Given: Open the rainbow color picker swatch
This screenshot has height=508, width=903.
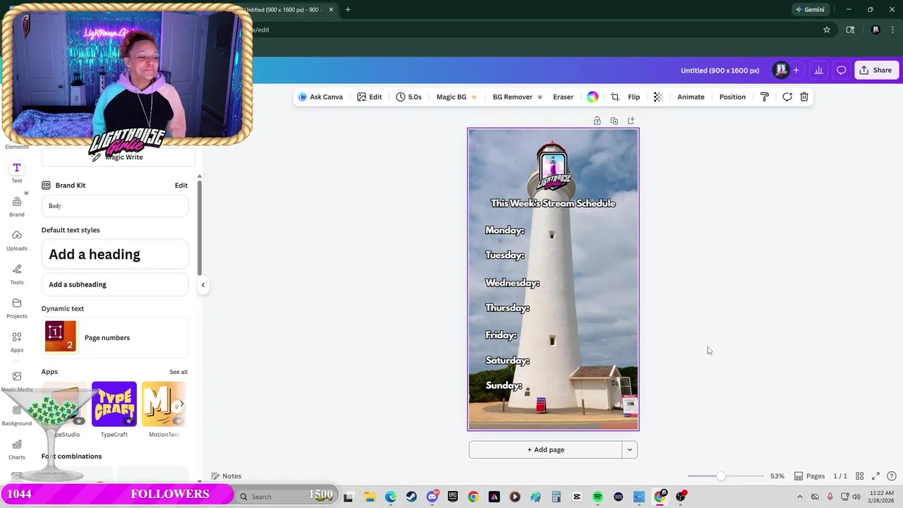Looking at the screenshot, I should tap(593, 97).
